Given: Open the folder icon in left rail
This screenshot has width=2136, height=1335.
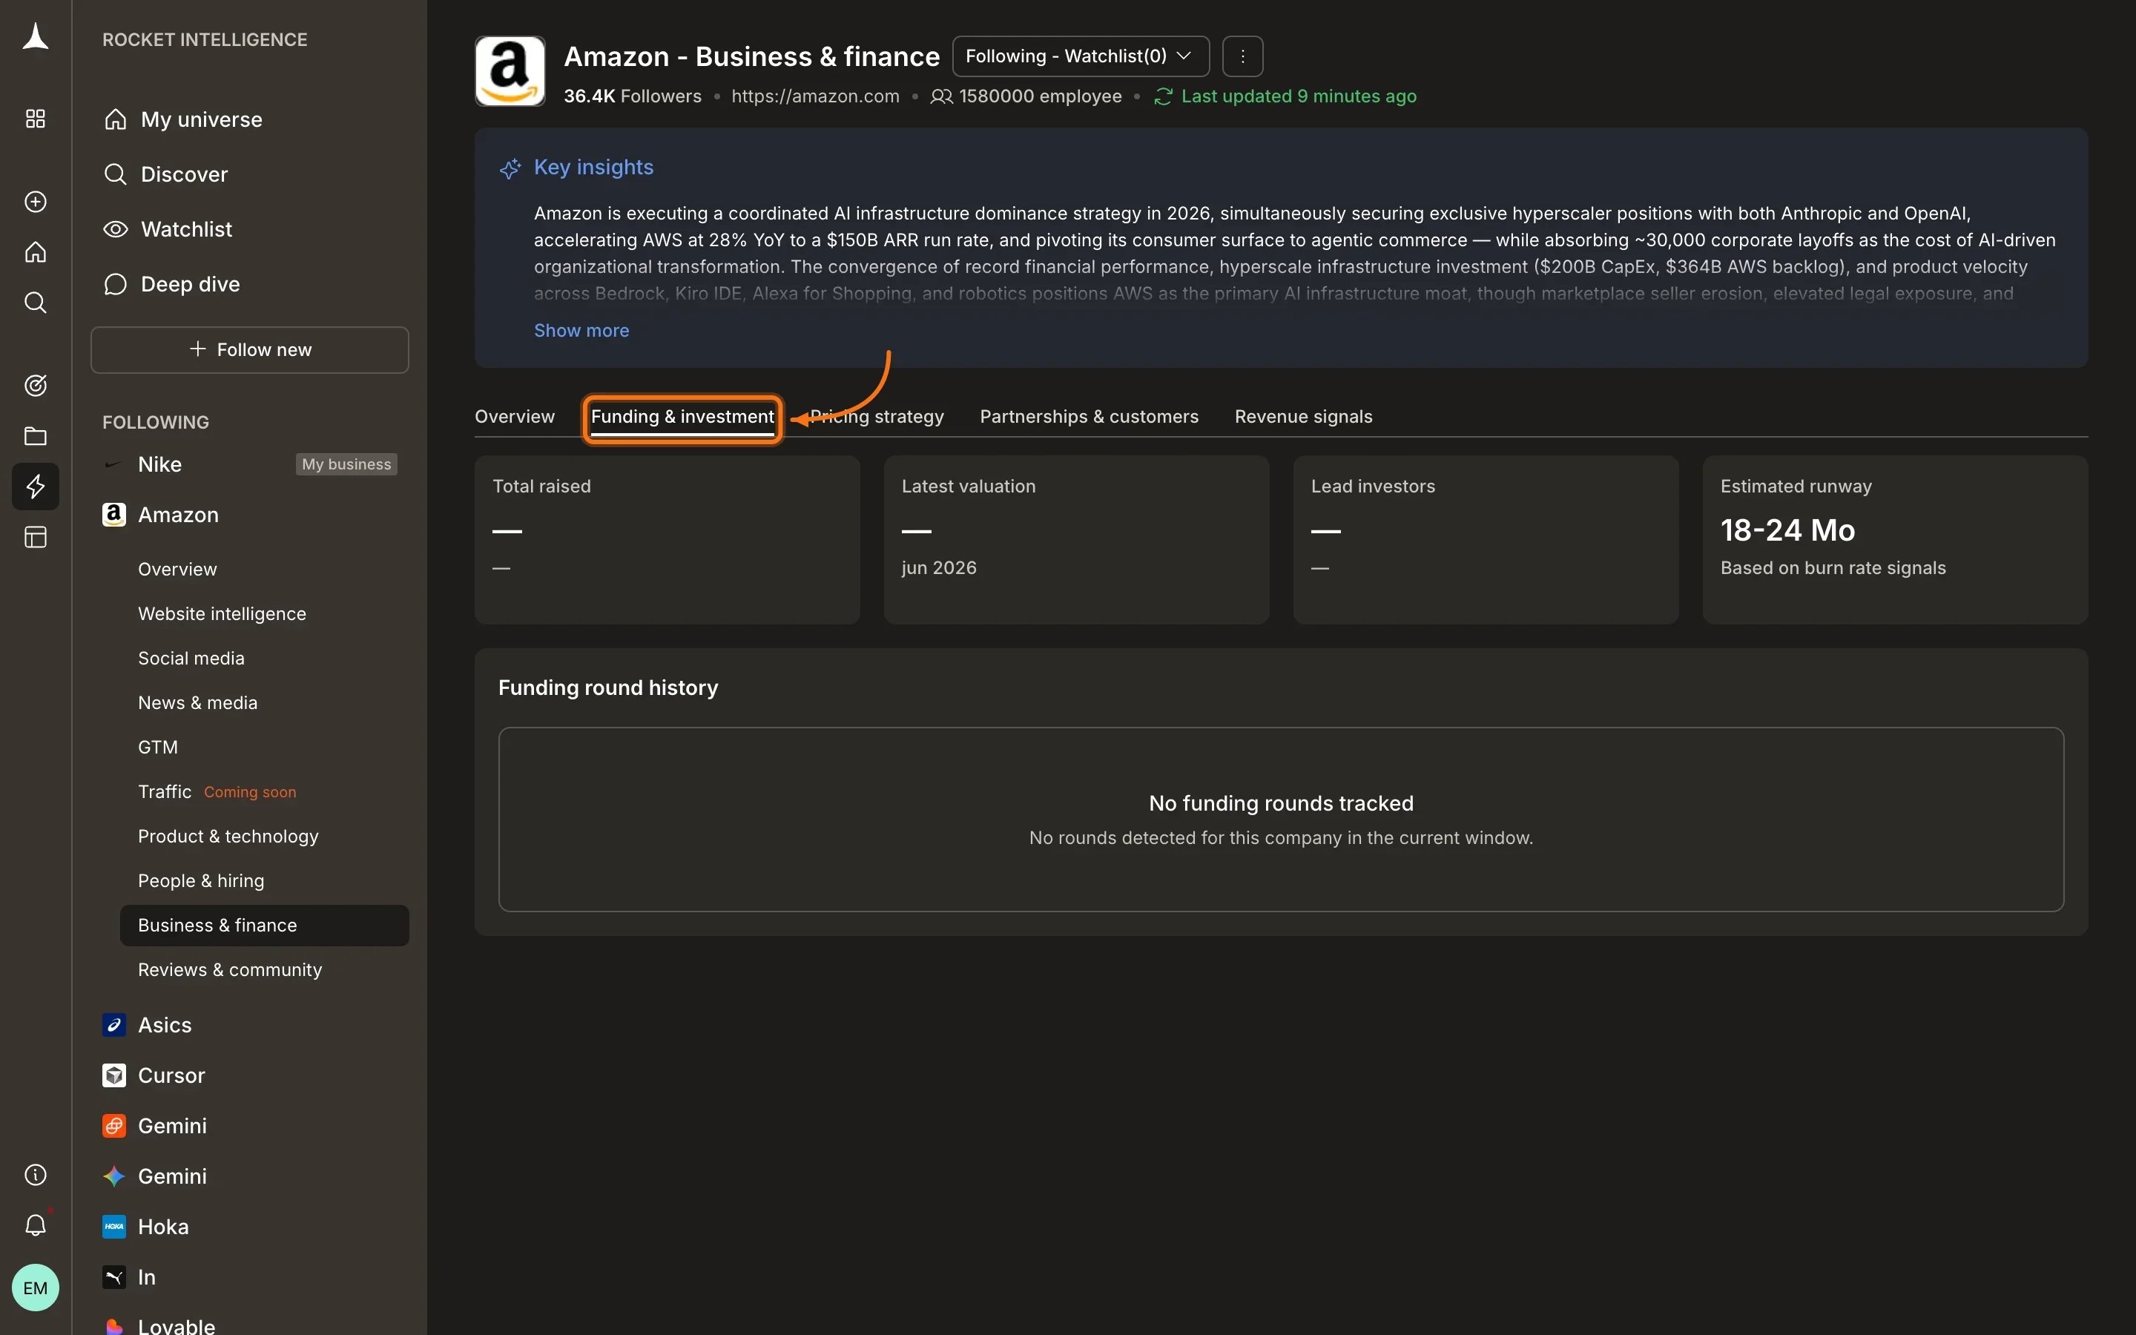Looking at the screenshot, I should coord(36,436).
